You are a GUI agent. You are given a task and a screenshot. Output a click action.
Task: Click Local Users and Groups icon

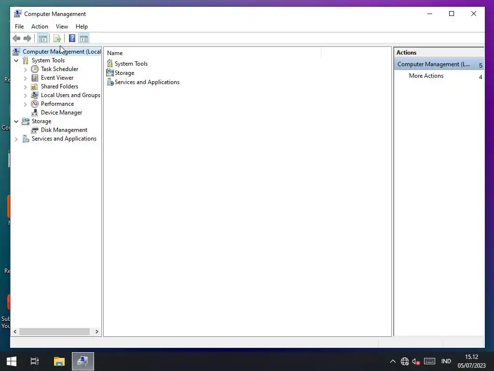pos(35,95)
